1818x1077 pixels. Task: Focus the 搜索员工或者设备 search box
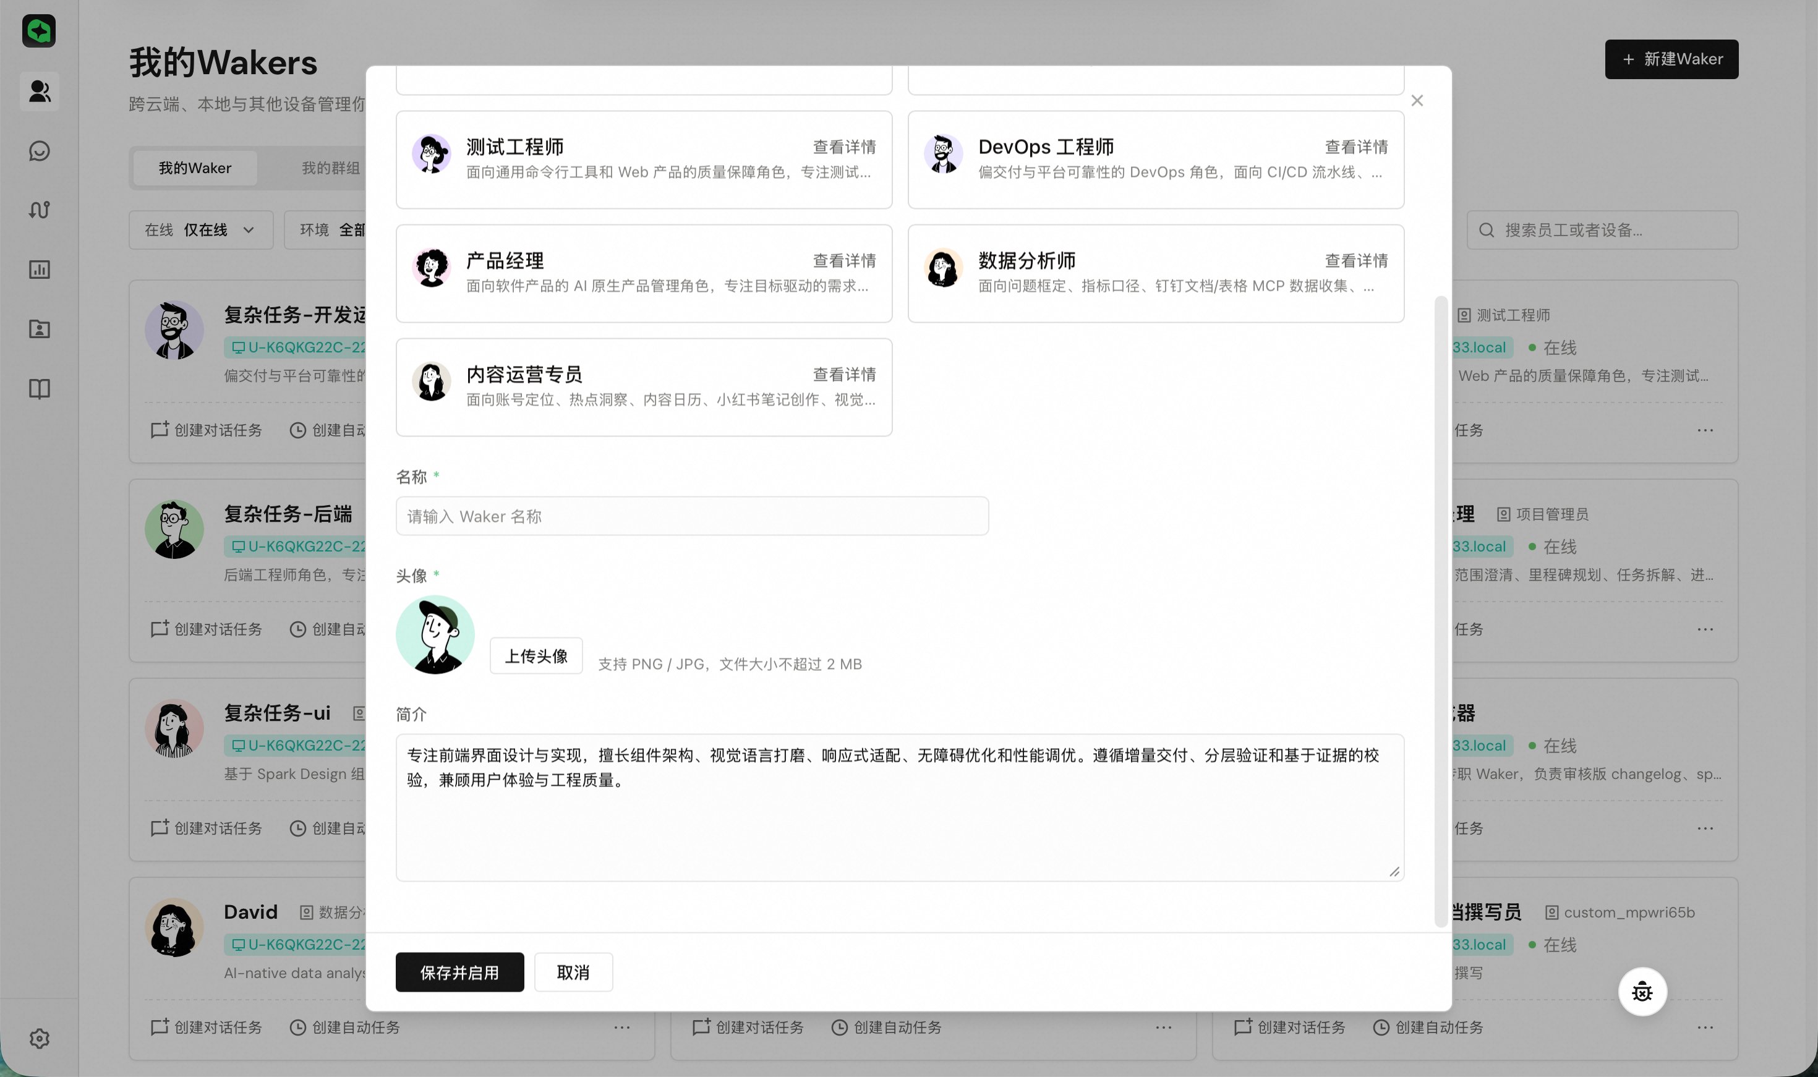pyautogui.click(x=1602, y=230)
